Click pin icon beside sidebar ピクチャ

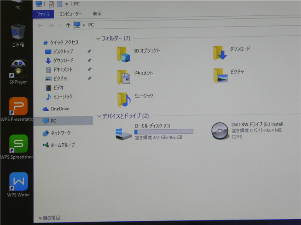(89, 78)
